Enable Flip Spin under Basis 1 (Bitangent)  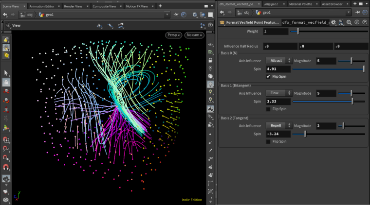269,109
